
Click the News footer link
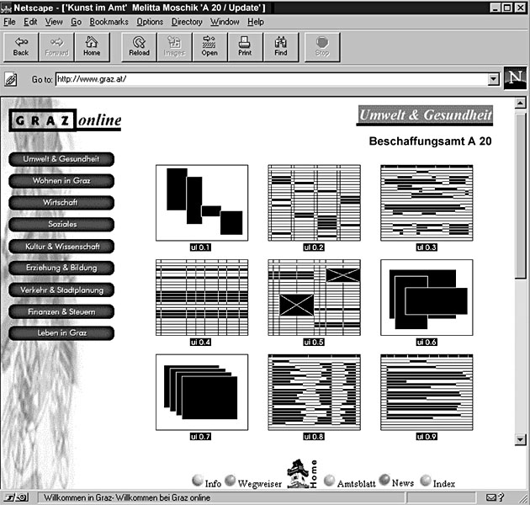(403, 483)
